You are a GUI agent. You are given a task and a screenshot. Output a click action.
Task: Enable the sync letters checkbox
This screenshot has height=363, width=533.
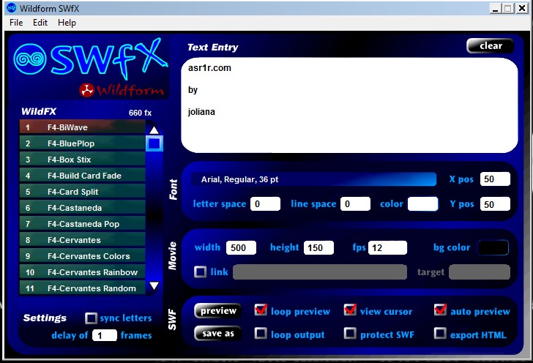pyautogui.click(x=91, y=318)
